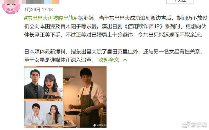Click the sentence beginning 据港媒
The image size is (209, 130).
(143, 18)
